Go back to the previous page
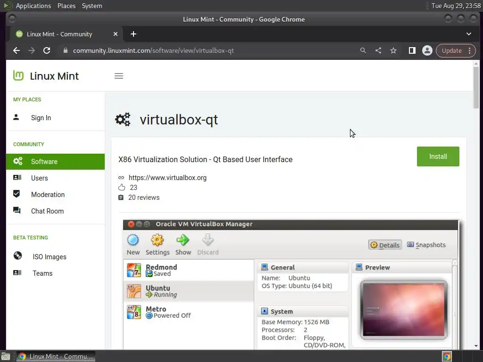 click(x=17, y=50)
